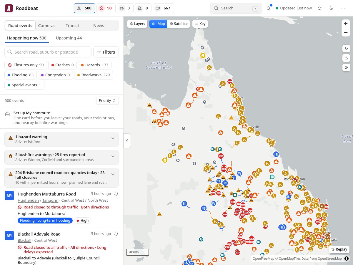
Task: Focus the road, suburb or postcode search field
Action: click(x=48, y=52)
